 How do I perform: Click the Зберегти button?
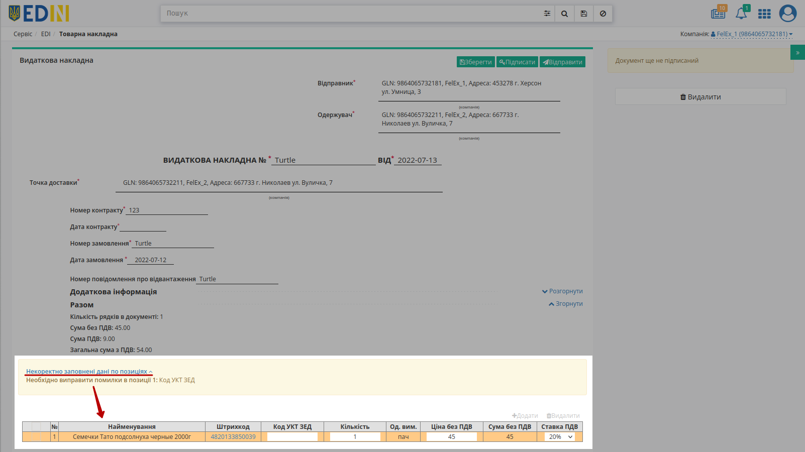(x=476, y=62)
